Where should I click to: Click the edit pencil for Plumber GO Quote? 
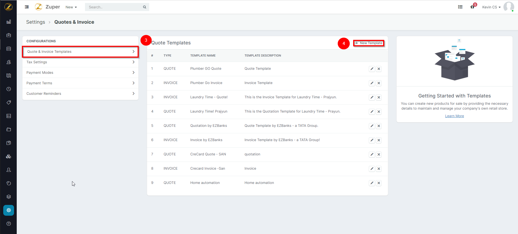tap(372, 69)
